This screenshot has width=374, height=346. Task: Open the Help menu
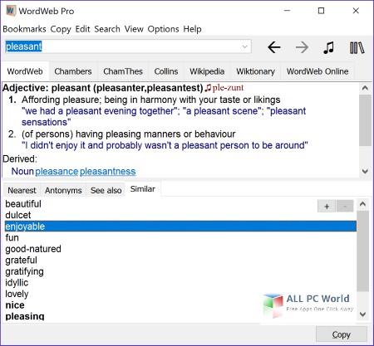click(x=192, y=29)
